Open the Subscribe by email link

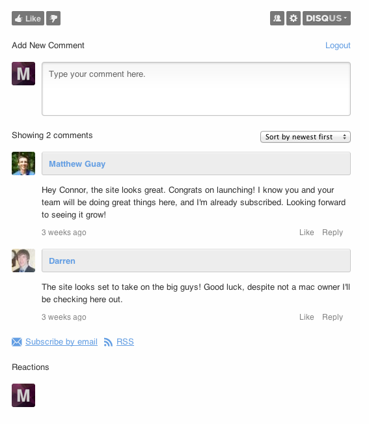(x=61, y=342)
